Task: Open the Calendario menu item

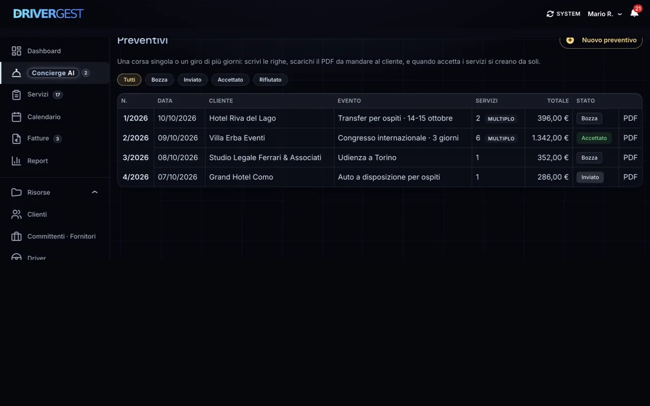Action: [55, 117]
